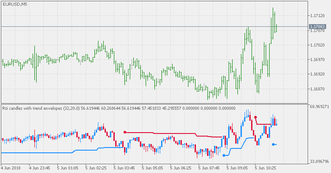
Task: Click the red dot starting the long red envelope
Action: pos(125,132)
